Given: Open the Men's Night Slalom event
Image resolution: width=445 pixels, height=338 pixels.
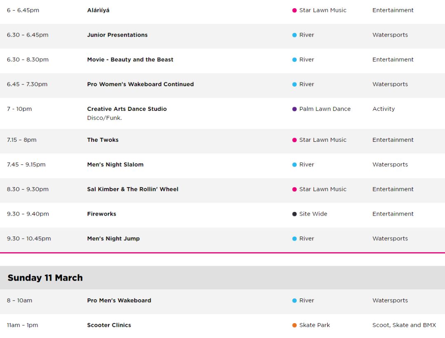Looking at the screenshot, I should pos(115,164).
